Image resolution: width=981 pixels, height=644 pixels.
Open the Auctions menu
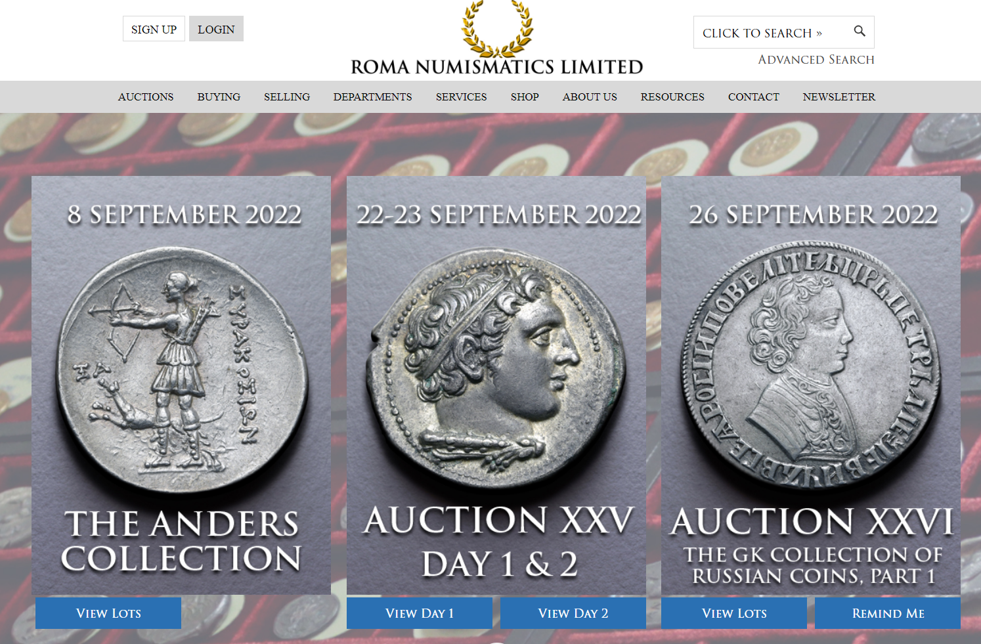point(146,97)
